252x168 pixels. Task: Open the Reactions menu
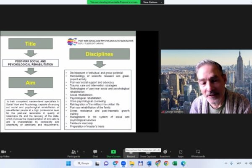point(165,153)
